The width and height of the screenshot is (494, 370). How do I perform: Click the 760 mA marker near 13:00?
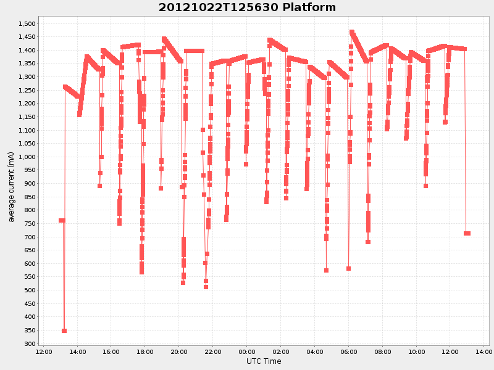tap(61, 220)
